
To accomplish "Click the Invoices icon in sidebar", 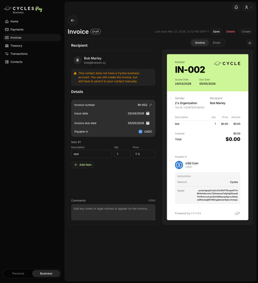I will [7, 37].
